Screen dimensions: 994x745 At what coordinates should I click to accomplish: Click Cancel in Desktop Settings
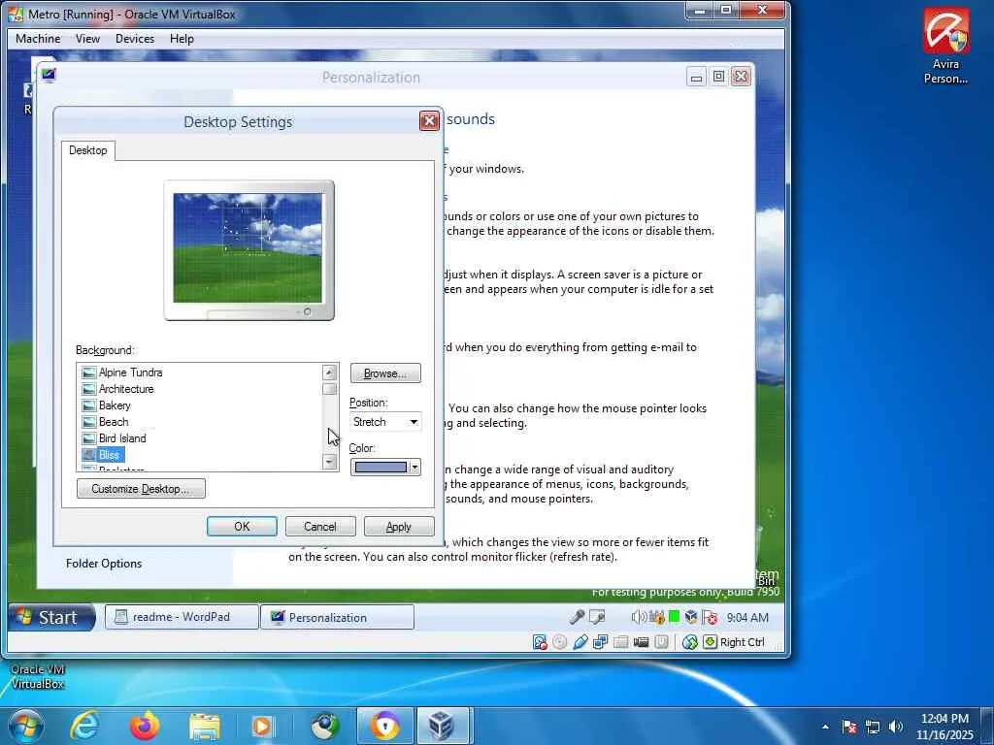pos(320,527)
